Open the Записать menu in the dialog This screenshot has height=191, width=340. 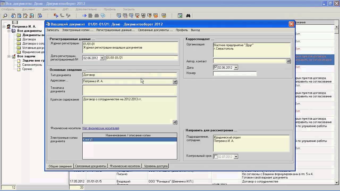click(x=53, y=30)
